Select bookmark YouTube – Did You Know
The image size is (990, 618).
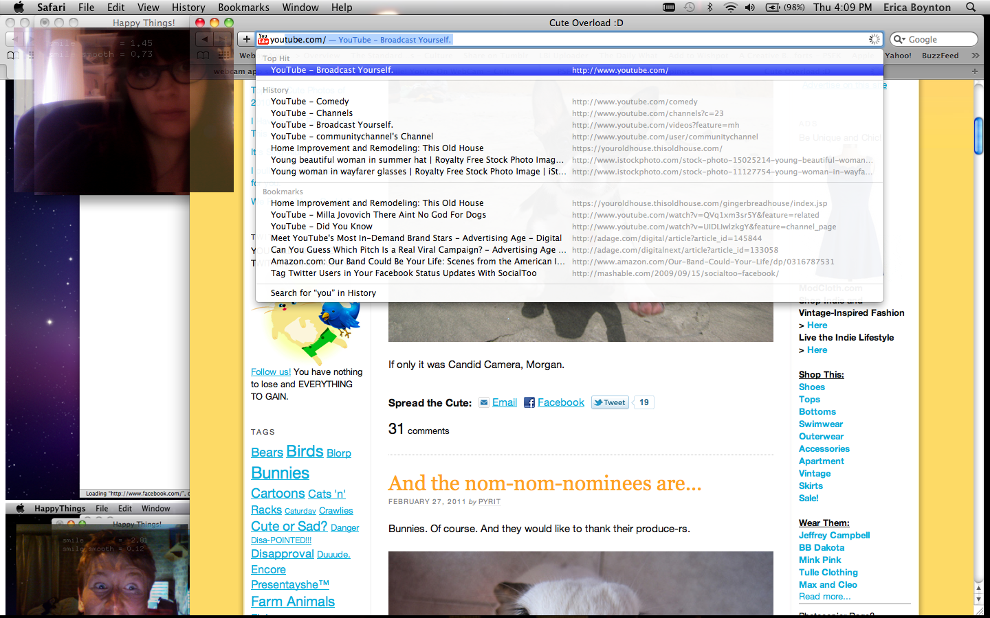click(569, 227)
